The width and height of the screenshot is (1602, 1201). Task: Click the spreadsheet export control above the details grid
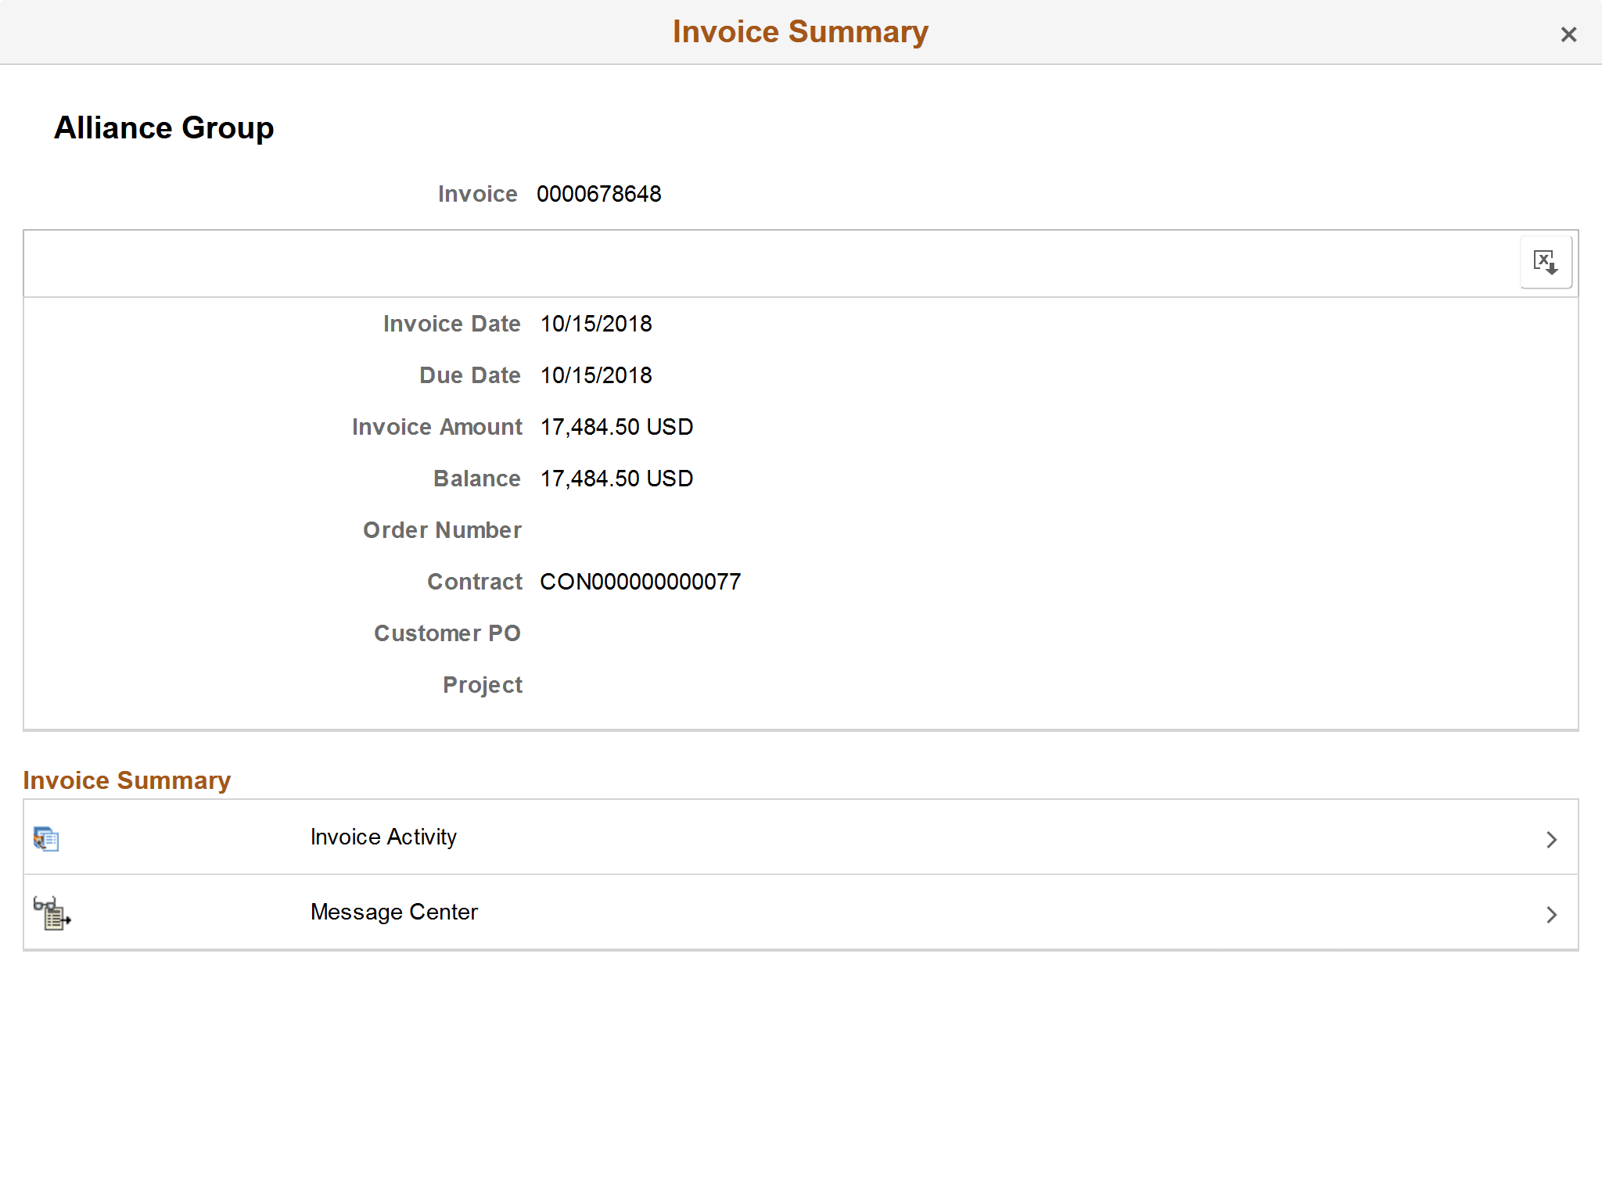click(1546, 263)
